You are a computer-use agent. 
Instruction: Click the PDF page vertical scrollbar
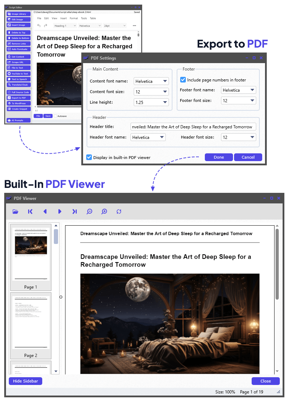[x=277, y=264]
